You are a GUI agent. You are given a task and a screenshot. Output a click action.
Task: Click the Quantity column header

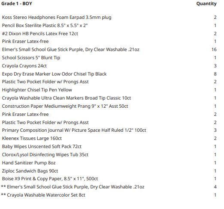click(206, 4)
